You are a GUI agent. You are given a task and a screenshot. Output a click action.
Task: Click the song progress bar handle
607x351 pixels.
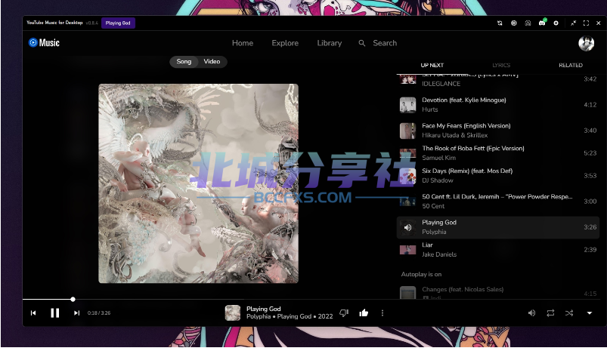pyautogui.click(x=73, y=299)
